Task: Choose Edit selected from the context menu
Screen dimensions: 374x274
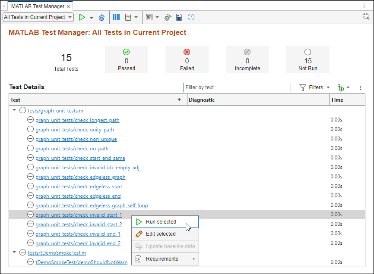Action: pos(165,234)
